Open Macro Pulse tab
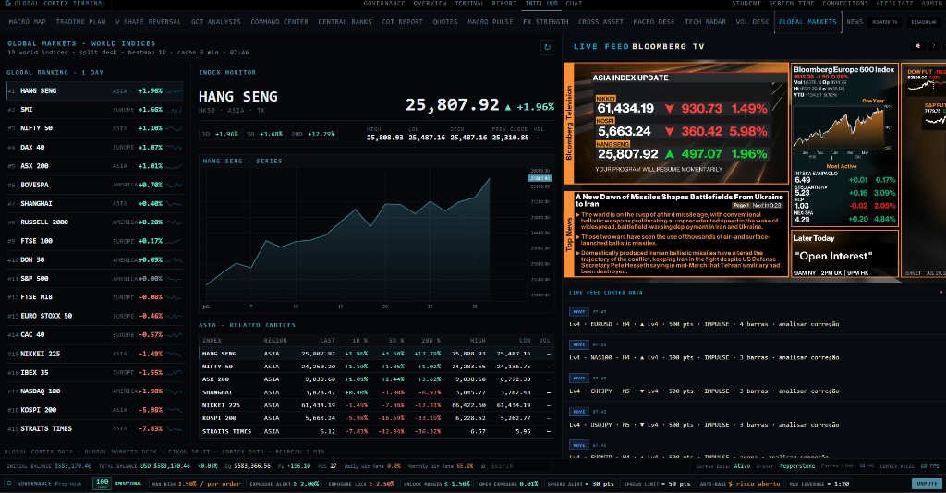The height and width of the screenshot is (493, 946). pyautogui.click(x=490, y=22)
